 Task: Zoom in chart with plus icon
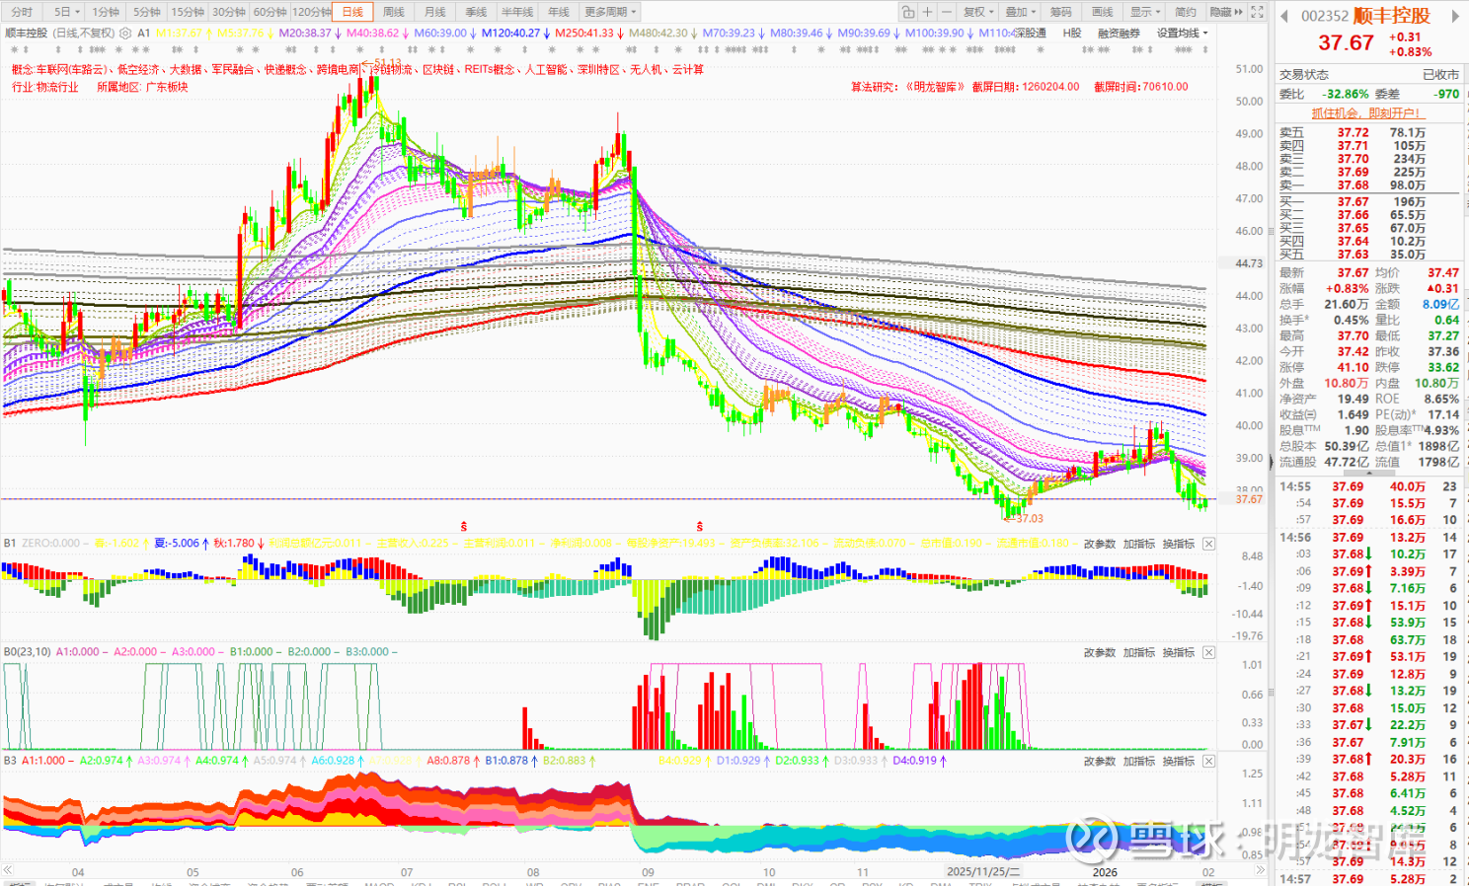tap(927, 12)
